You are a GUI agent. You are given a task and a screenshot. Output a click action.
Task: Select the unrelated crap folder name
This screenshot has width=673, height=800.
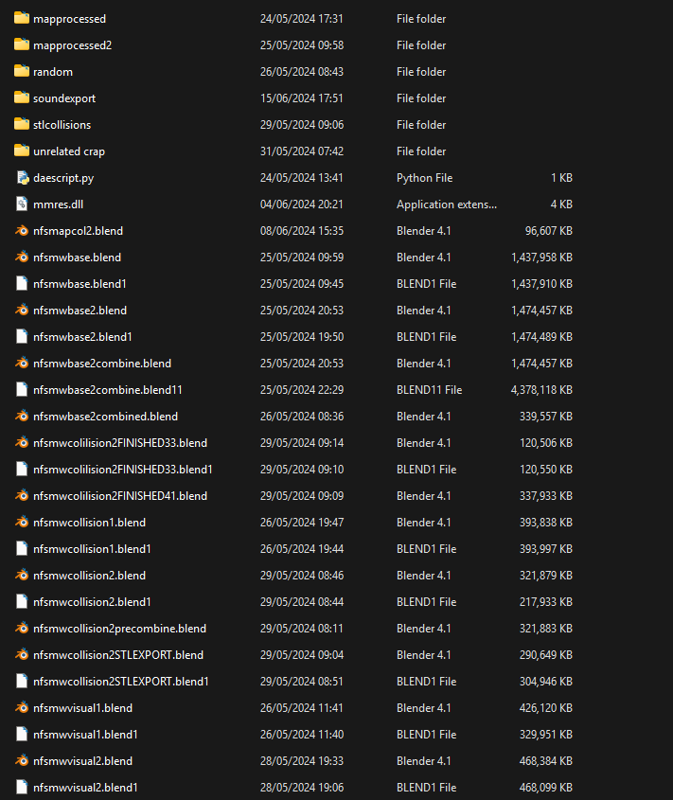pos(69,151)
